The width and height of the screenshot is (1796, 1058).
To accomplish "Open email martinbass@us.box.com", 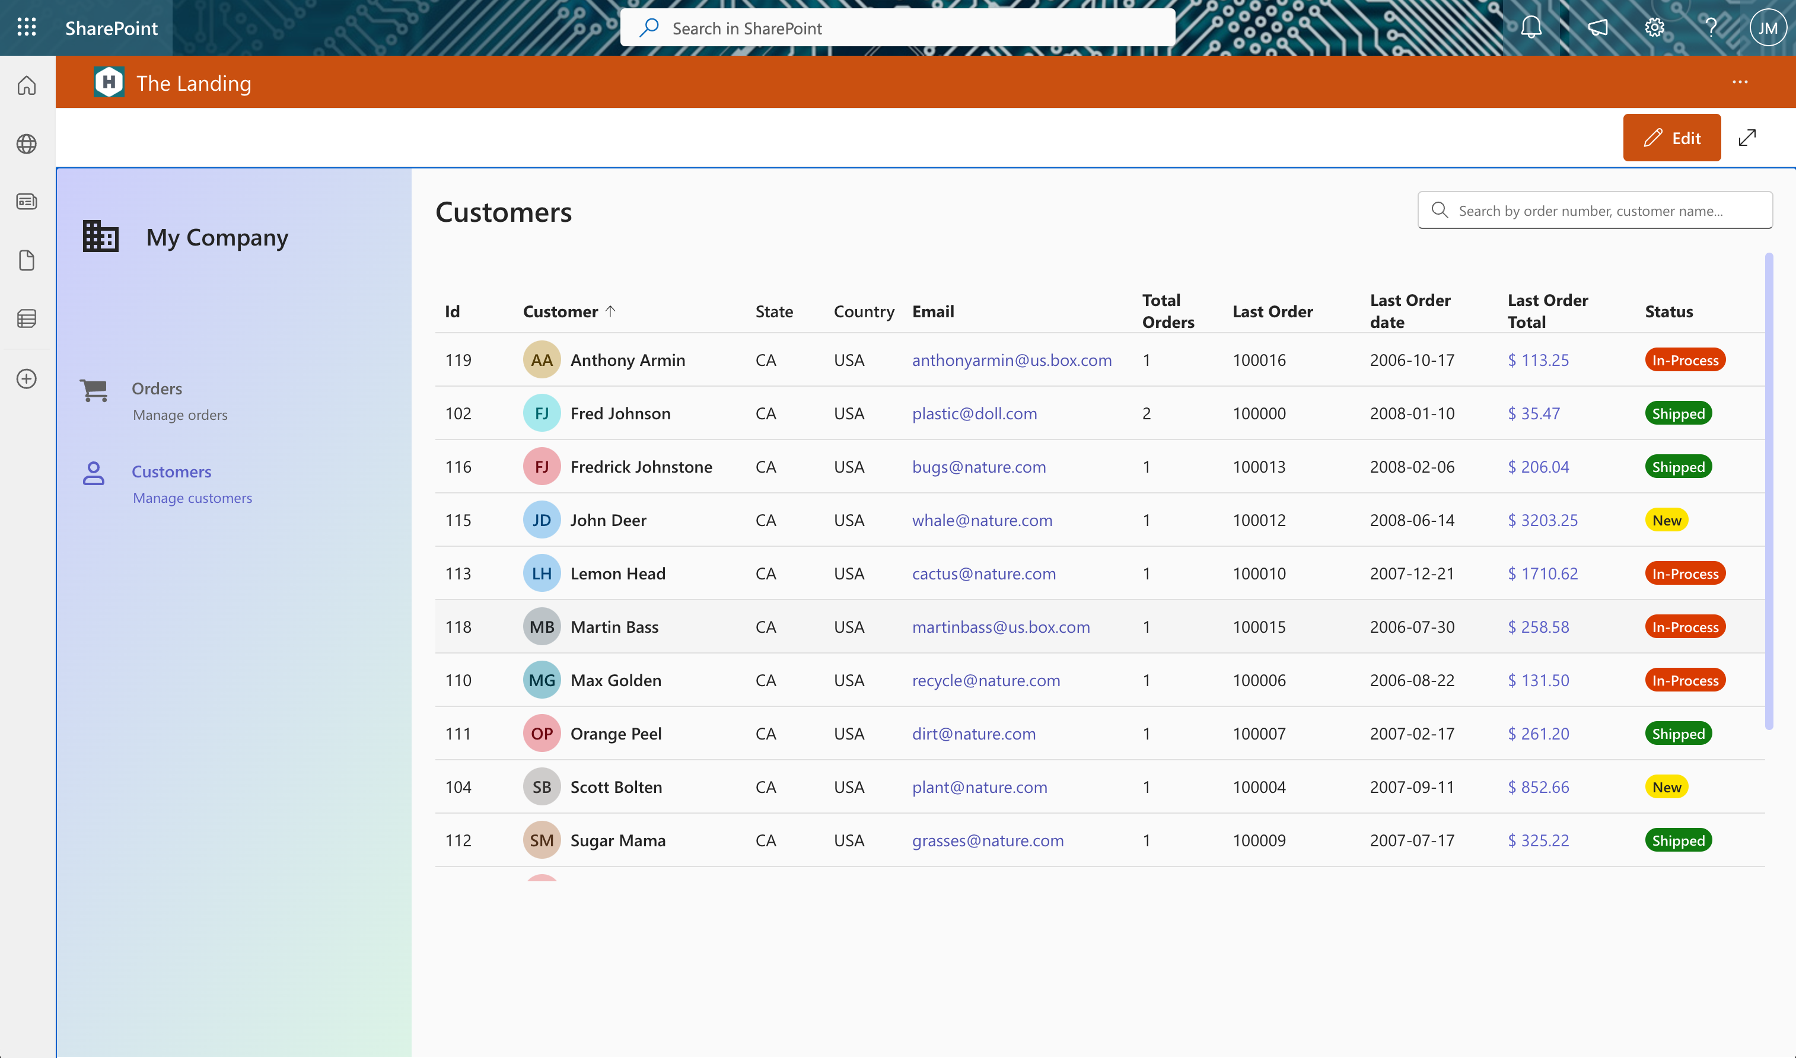I will click(1000, 627).
